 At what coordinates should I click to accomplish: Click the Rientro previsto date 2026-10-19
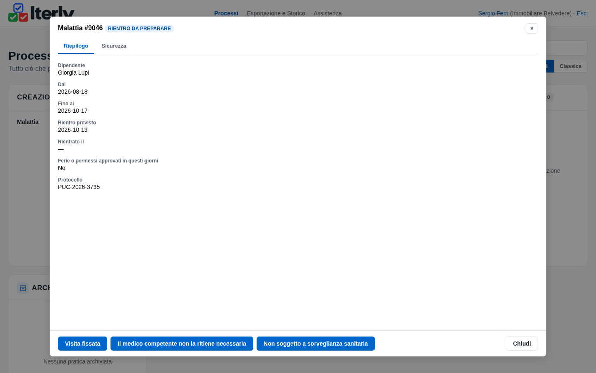[73, 130]
